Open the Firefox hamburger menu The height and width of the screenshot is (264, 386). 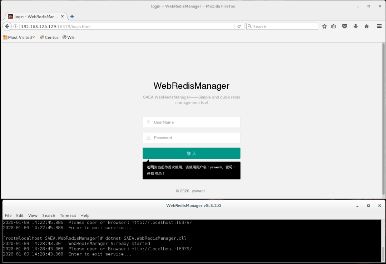point(378,26)
